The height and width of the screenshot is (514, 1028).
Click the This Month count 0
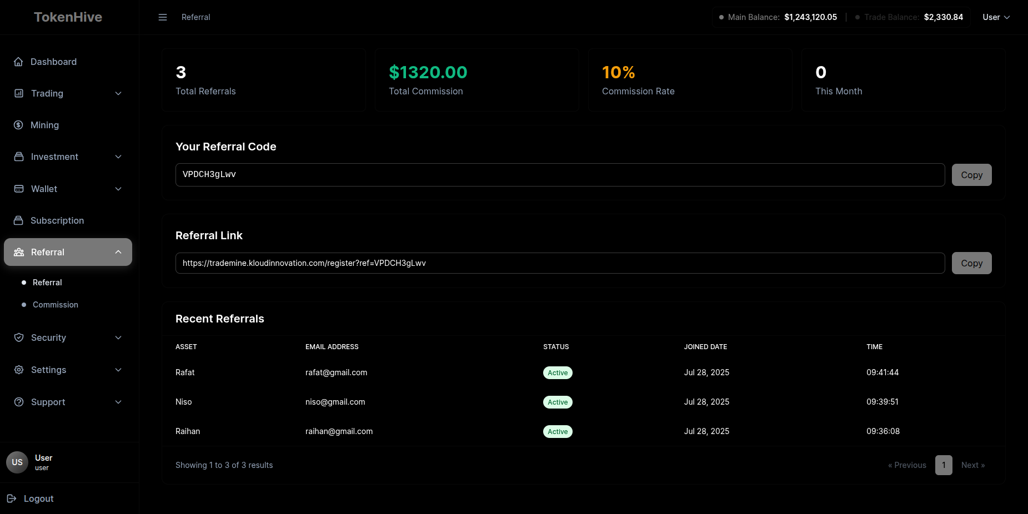tap(821, 72)
